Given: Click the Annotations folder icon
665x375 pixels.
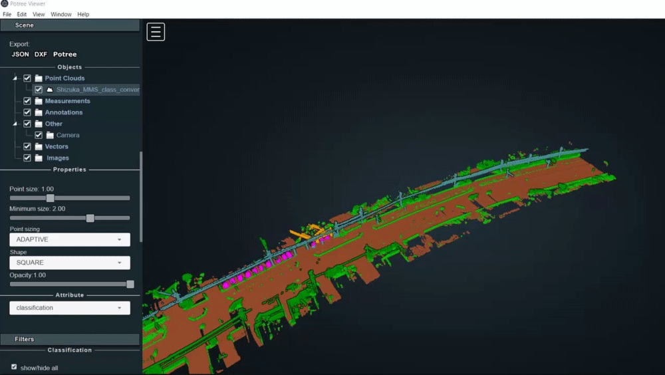Looking at the screenshot, I should pos(39,112).
